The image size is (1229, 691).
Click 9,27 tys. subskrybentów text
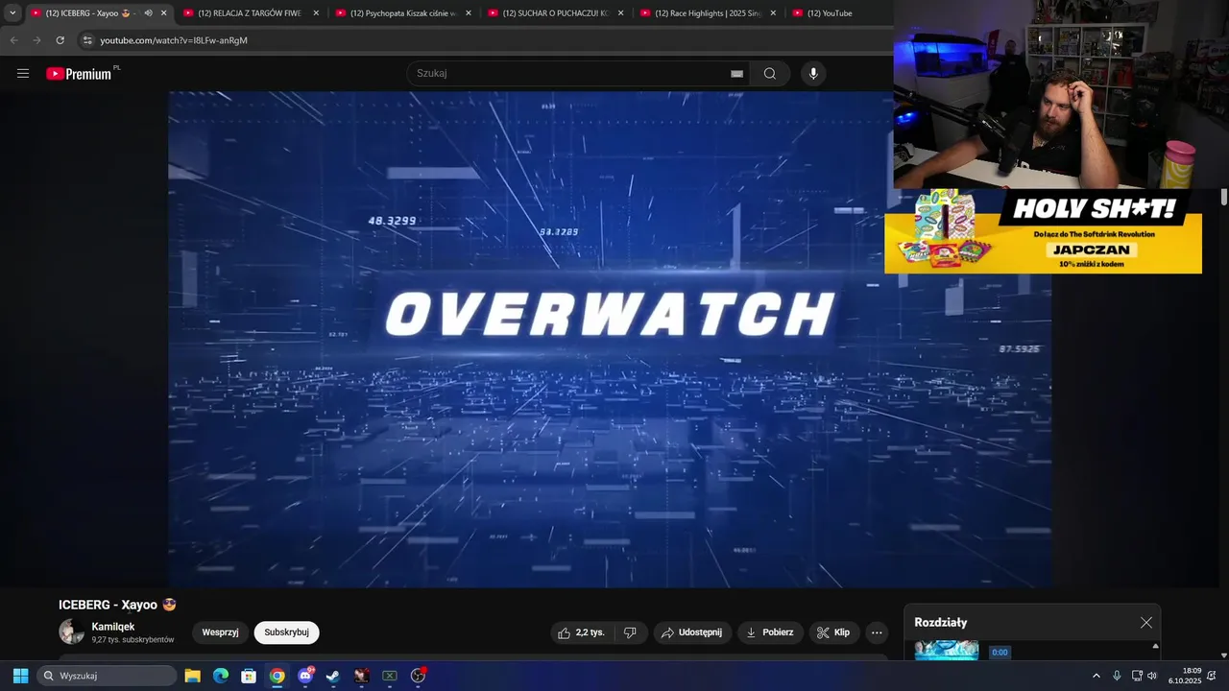pos(133,639)
